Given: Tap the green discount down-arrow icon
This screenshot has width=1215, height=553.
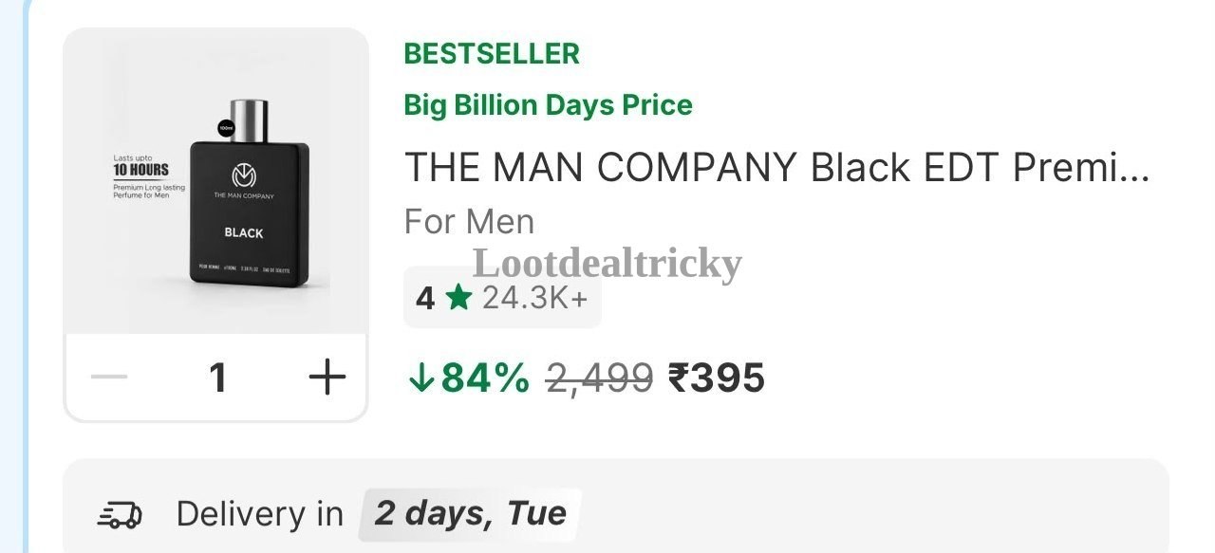Looking at the screenshot, I should (x=420, y=378).
